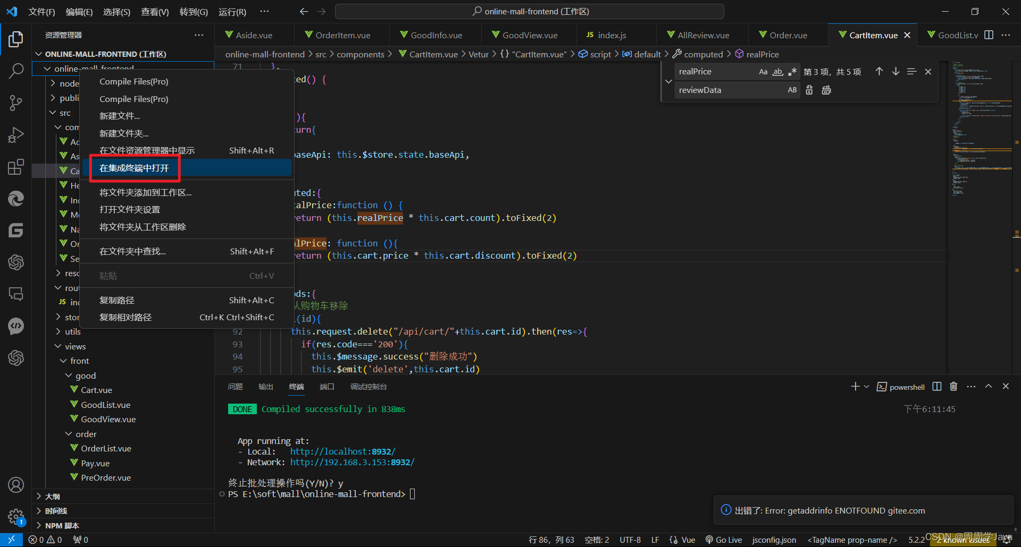Close the terminal panel
Image resolution: width=1021 pixels, height=547 pixels.
(1006, 387)
